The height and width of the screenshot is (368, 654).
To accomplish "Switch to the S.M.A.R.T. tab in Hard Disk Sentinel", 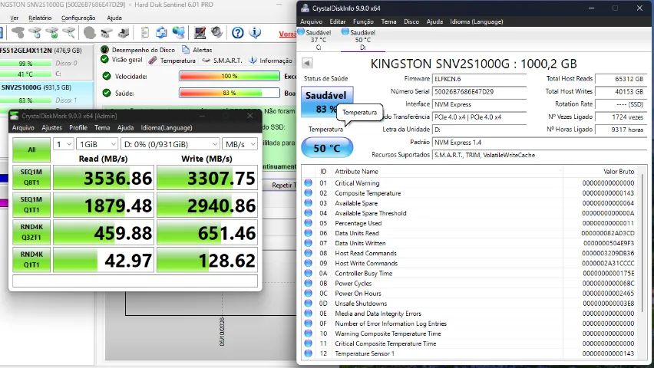I will point(222,61).
